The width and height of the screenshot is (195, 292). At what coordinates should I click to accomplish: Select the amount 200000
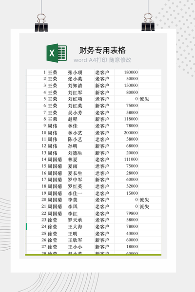coord(131,132)
